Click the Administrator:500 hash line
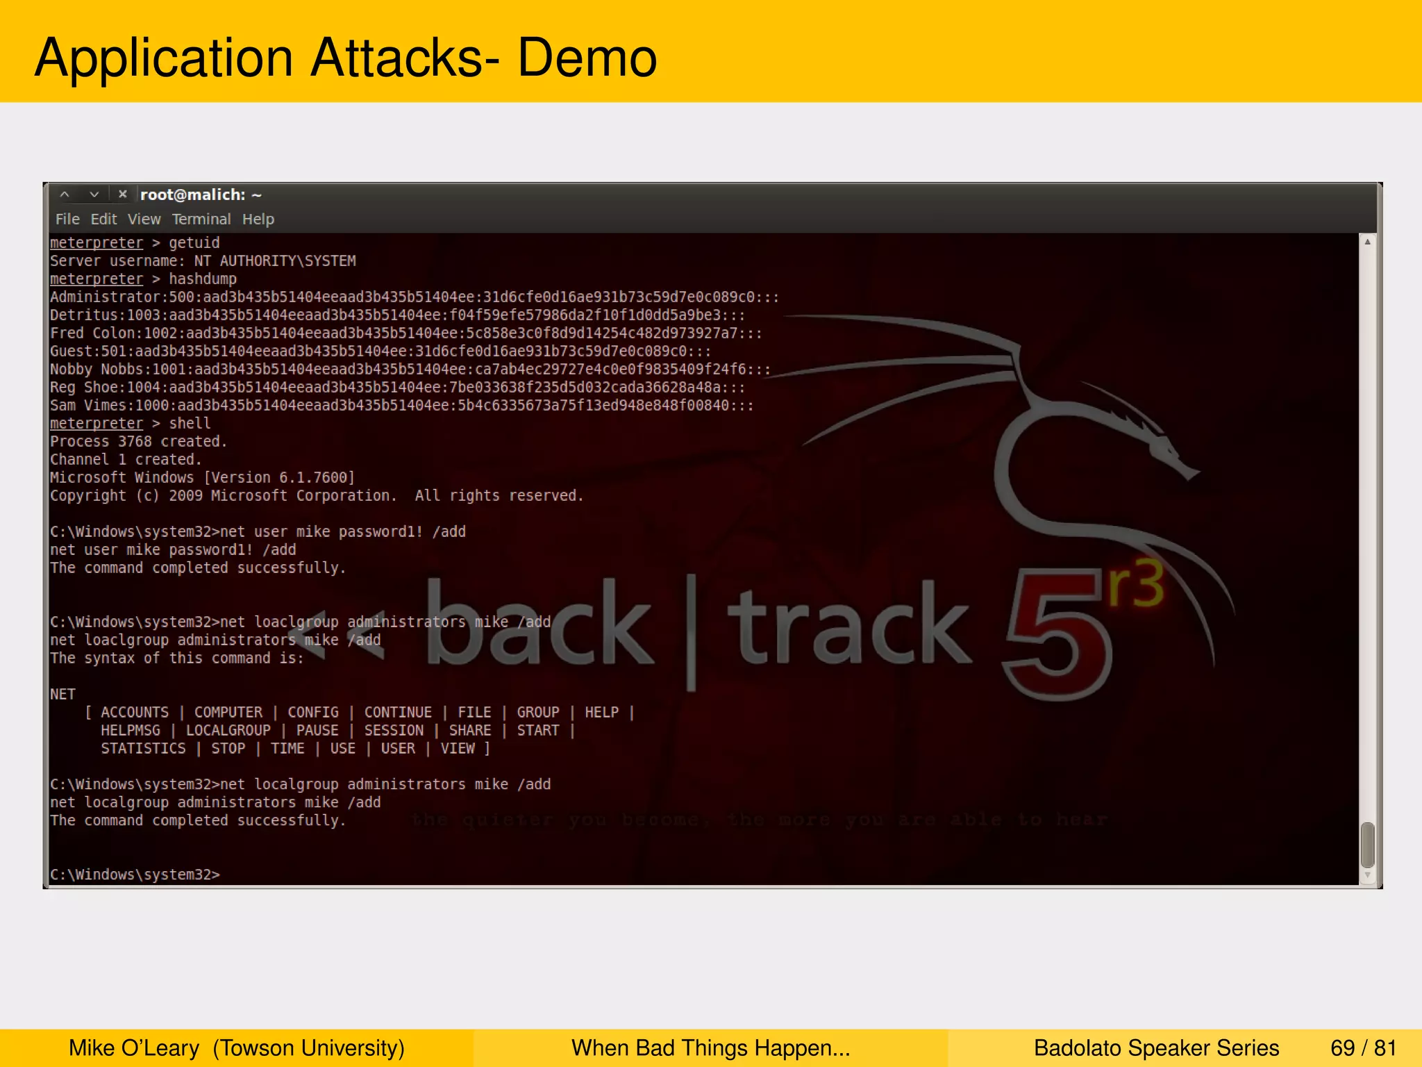 click(x=415, y=297)
